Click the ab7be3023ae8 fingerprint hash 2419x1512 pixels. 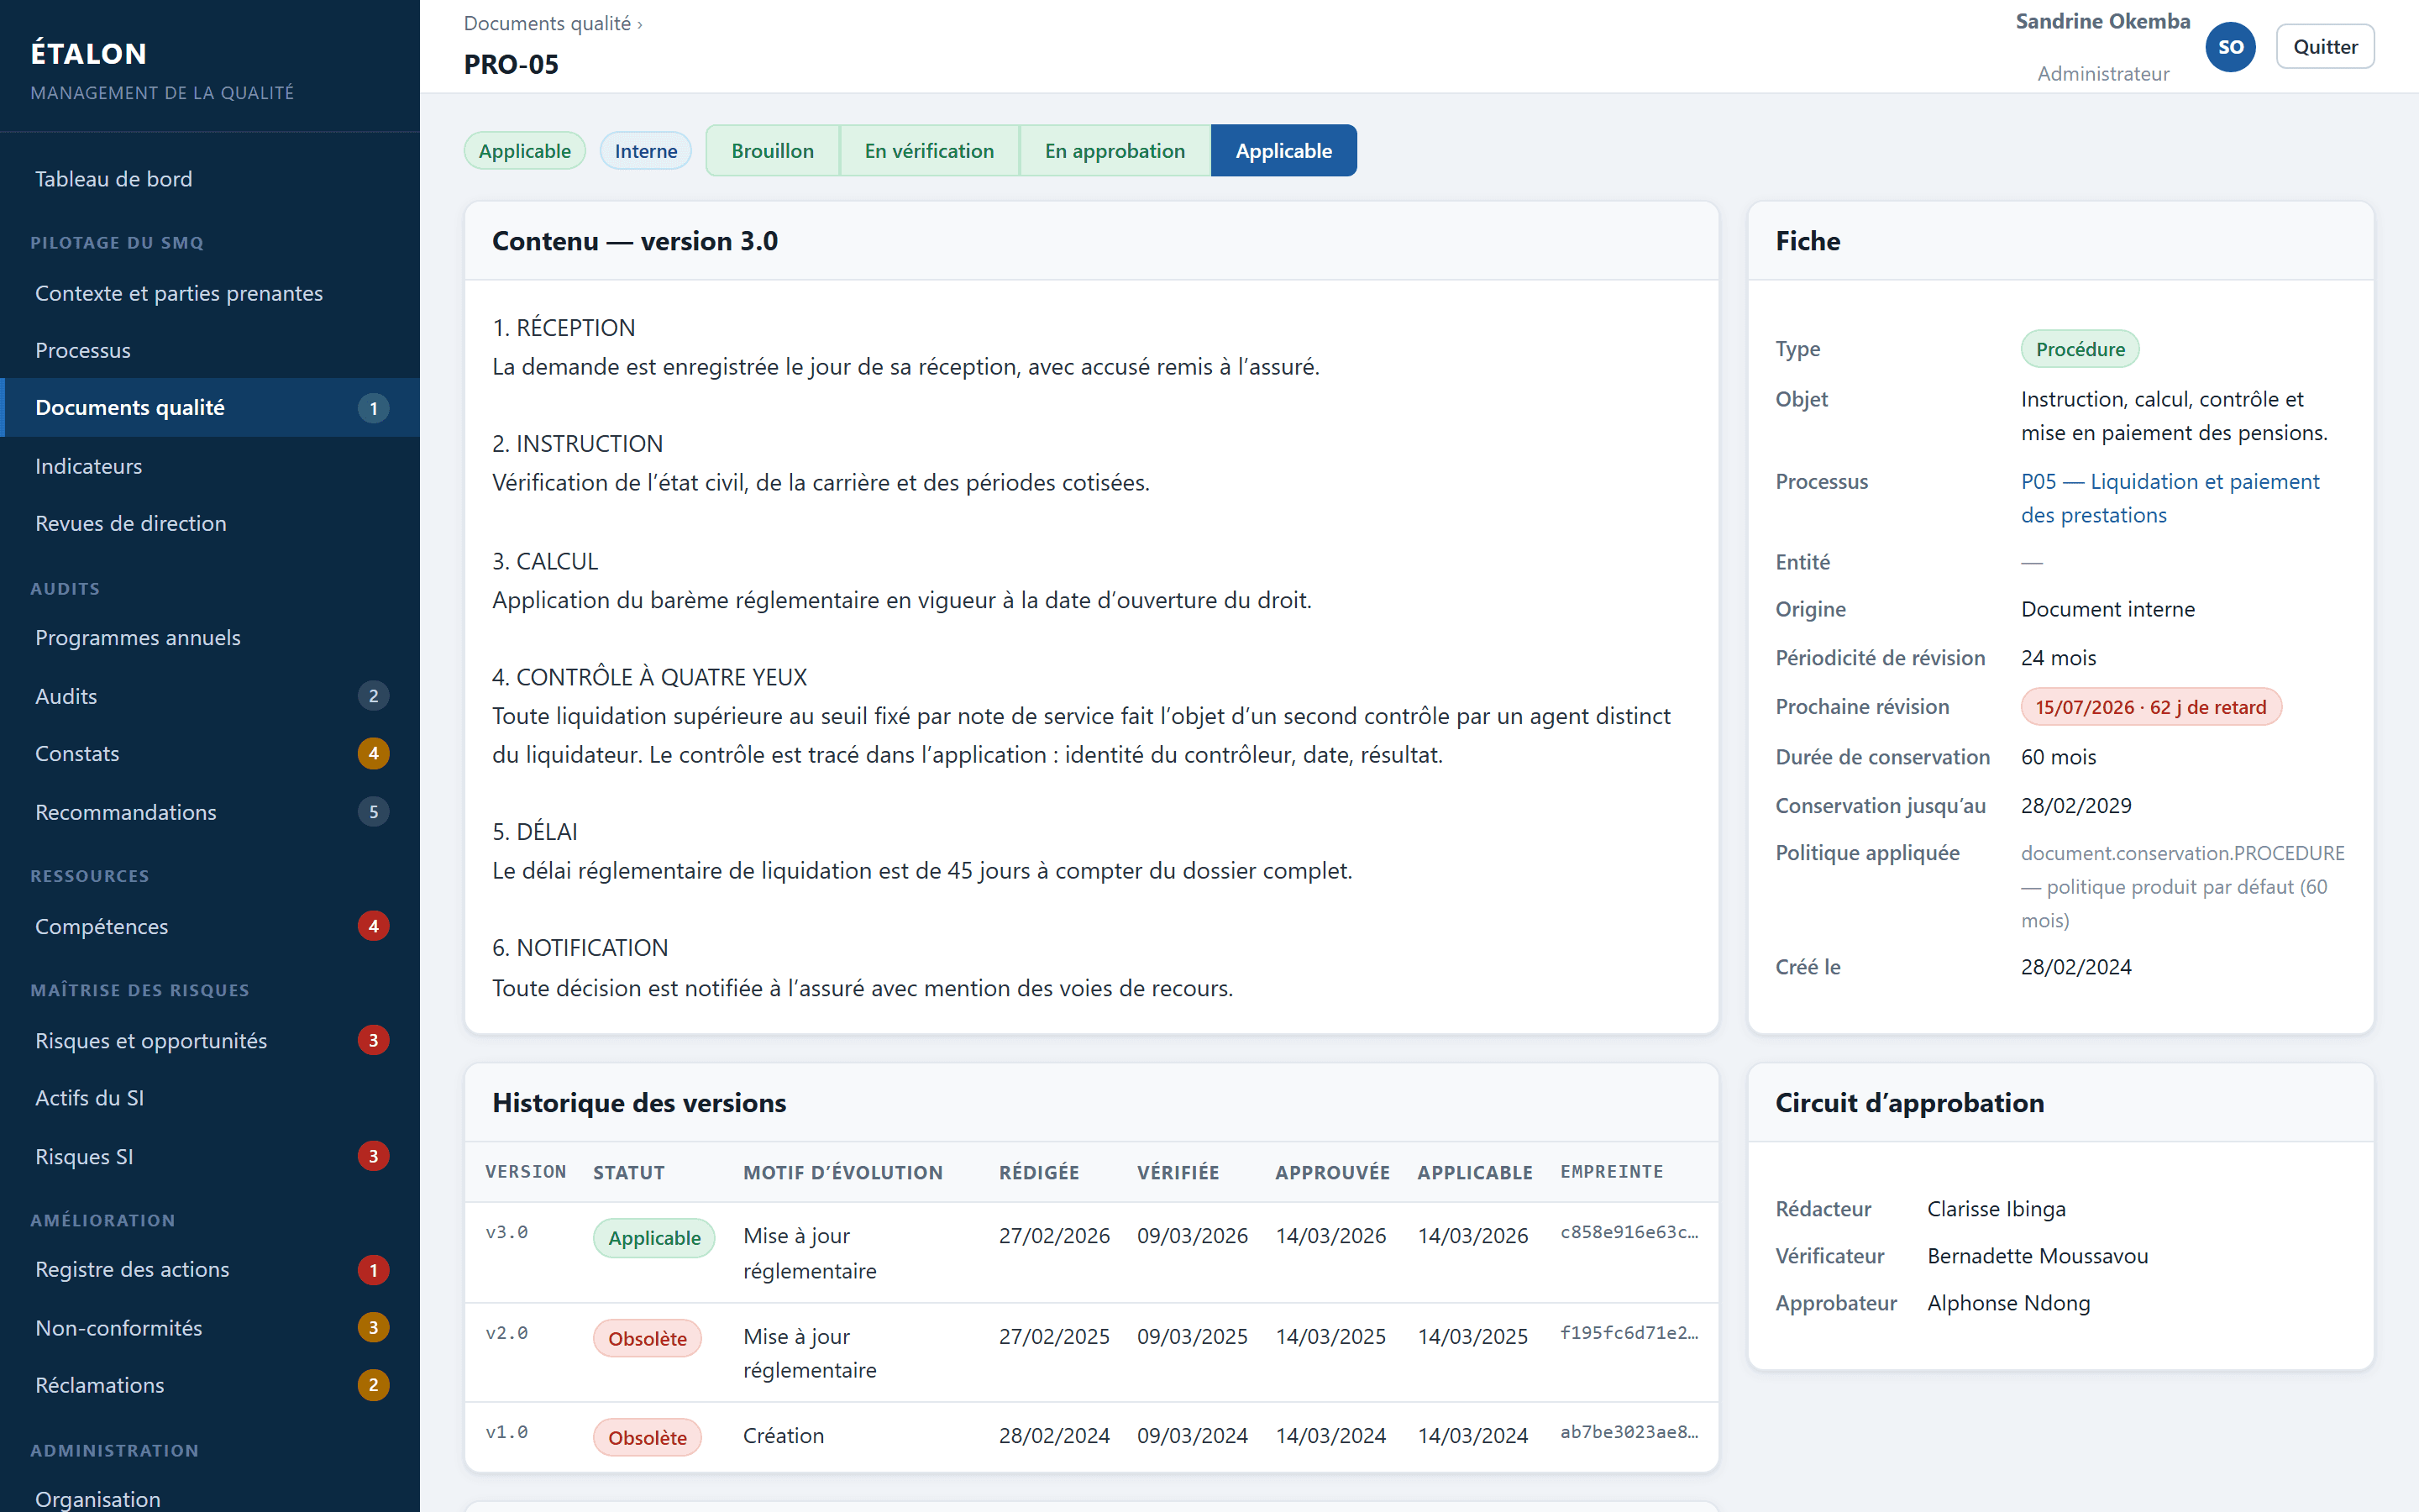tap(1629, 1432)
